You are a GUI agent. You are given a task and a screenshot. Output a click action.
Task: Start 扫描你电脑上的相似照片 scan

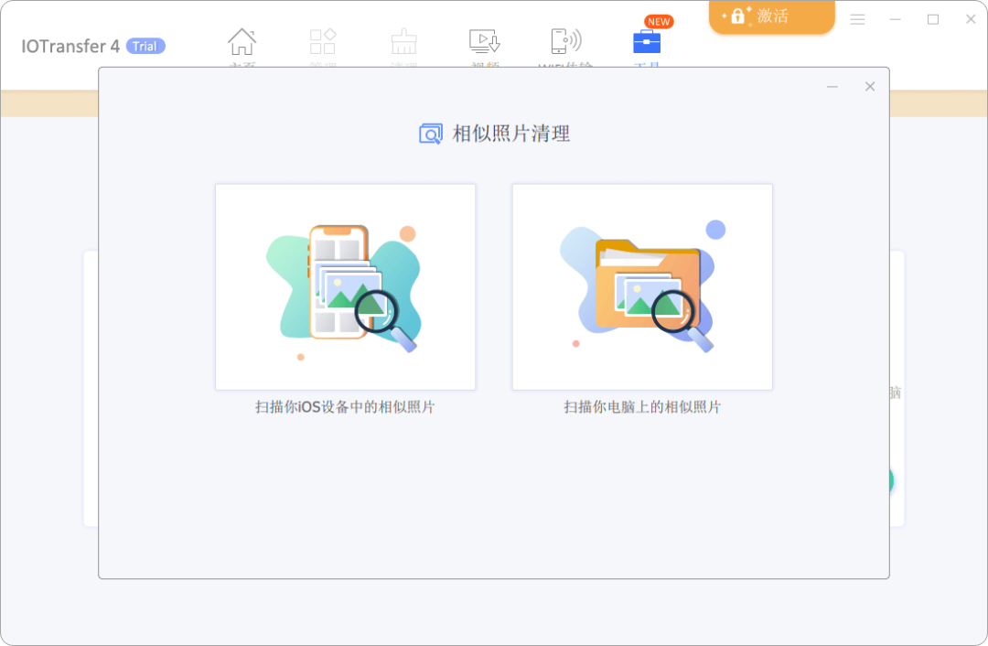642,406
